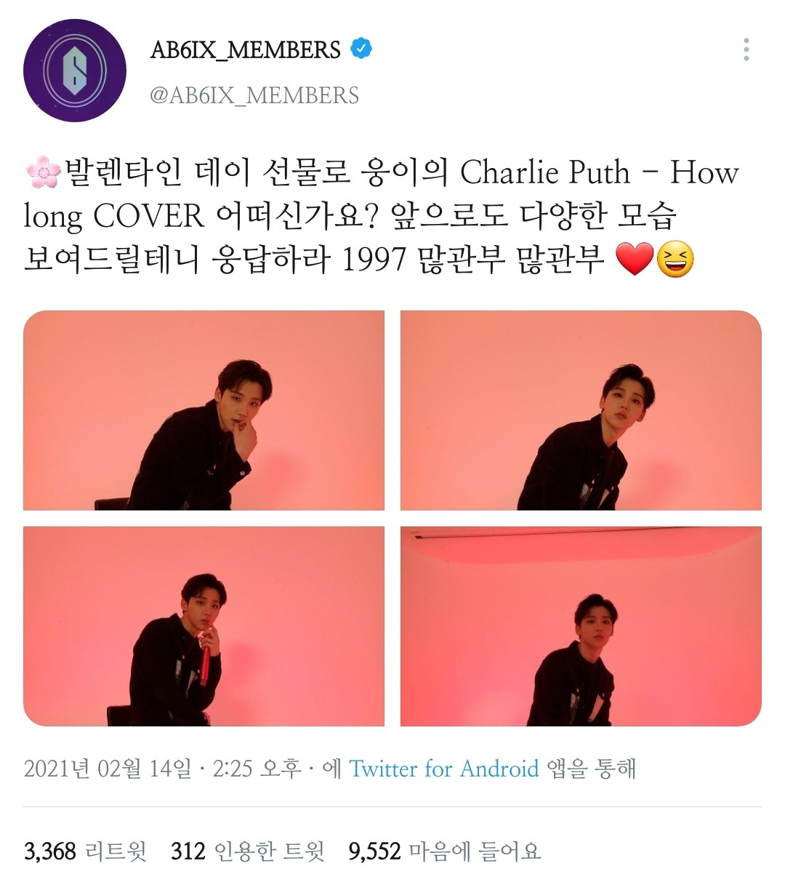This screenshot has height=882, width=785.
Task: Click the AB6IX_MEMBERS display name
Action: pos(246,49)
